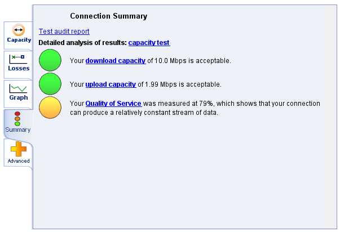
Task: Open the download capacity link
Action: [116, 61]
